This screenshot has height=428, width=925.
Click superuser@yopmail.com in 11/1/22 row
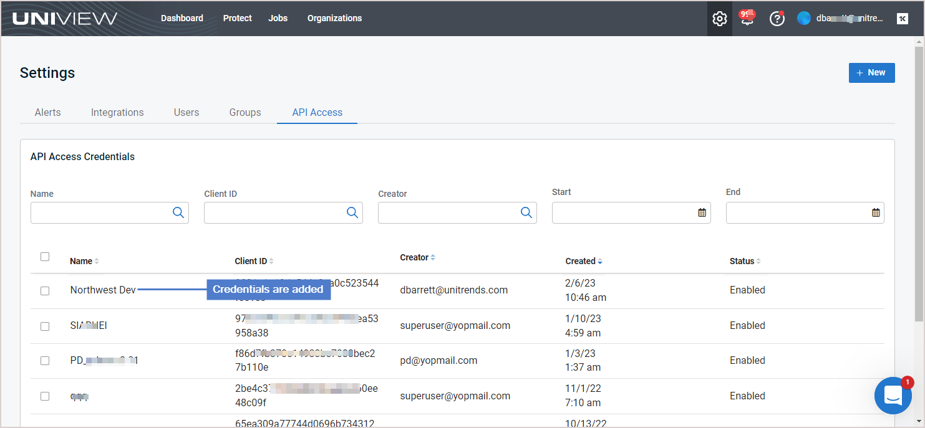(x=455, y=396)
